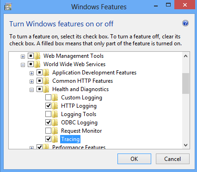The height and width of the screenshot is (172, 197).
Task: Expand the Web Management Tools node
Action: coord(23,56)
